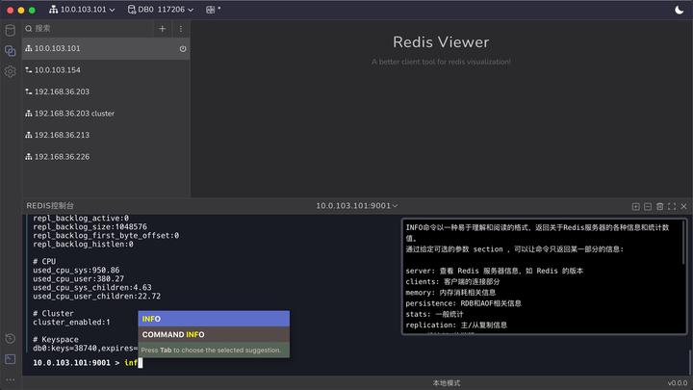Open the connection dropdown showing 10.0.103.101
The width and height of the screenshot is (693, 390).
click(82, 10)
